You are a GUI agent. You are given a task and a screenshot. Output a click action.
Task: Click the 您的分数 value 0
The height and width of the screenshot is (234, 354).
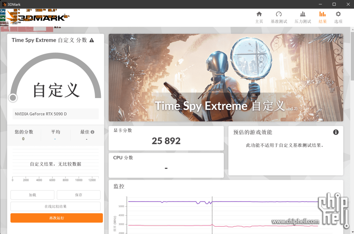click(23, 139)
